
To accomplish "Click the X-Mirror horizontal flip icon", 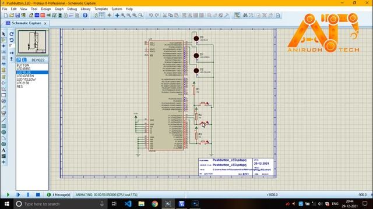I will coord(12,53).
